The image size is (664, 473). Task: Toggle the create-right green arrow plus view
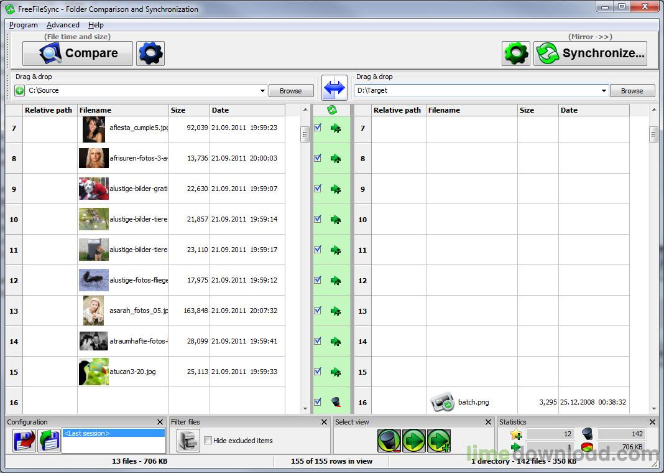439,441
